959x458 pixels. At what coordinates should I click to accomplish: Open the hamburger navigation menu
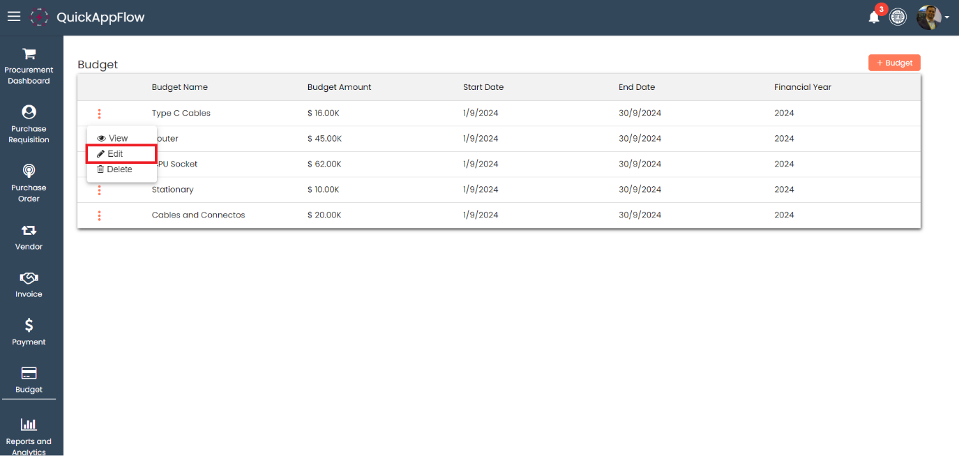(14, 17)
